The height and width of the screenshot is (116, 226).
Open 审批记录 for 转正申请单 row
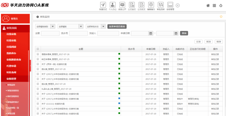tap(215, 59)
